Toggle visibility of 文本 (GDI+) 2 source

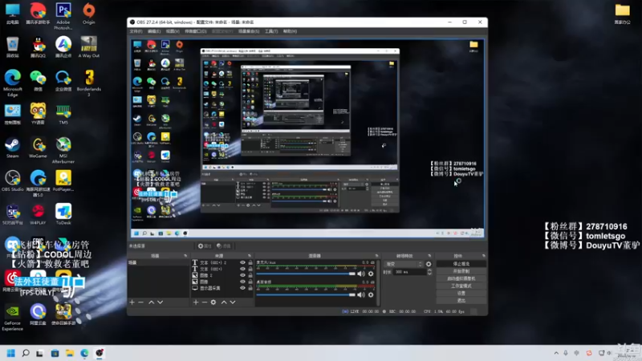(x=242, y=263)
